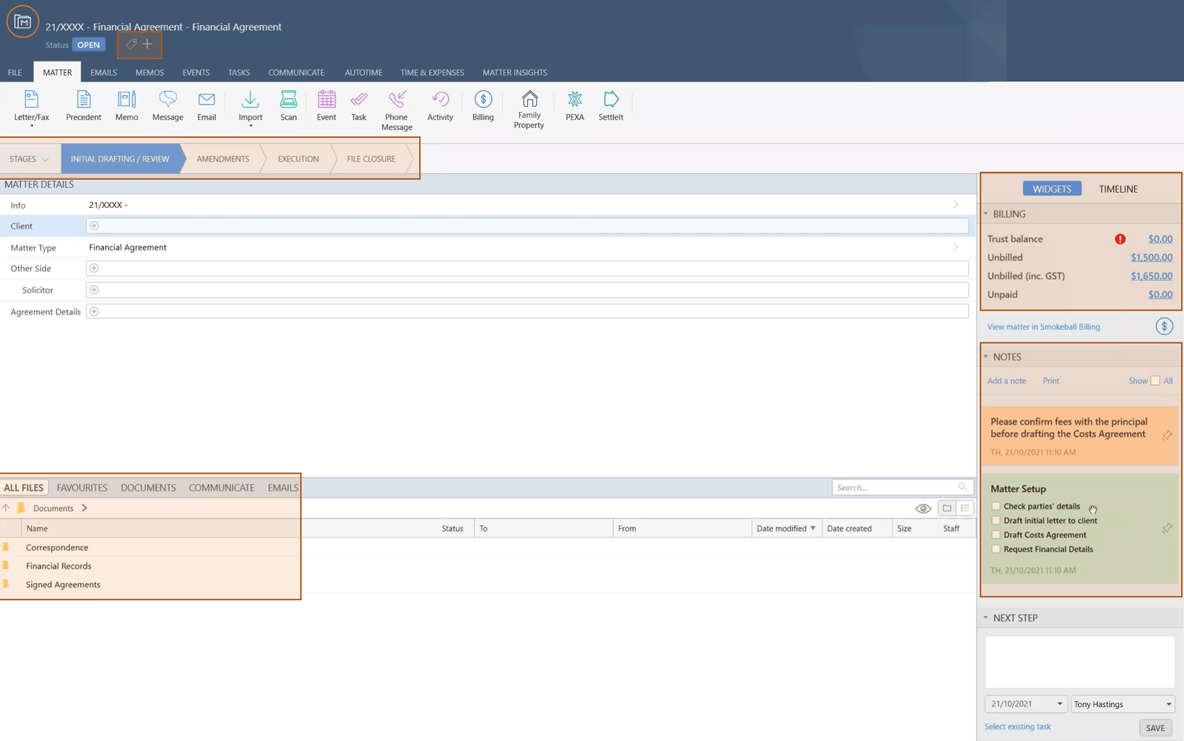Open the Message tool
1184x741 pixels.
tap(168, 105)
